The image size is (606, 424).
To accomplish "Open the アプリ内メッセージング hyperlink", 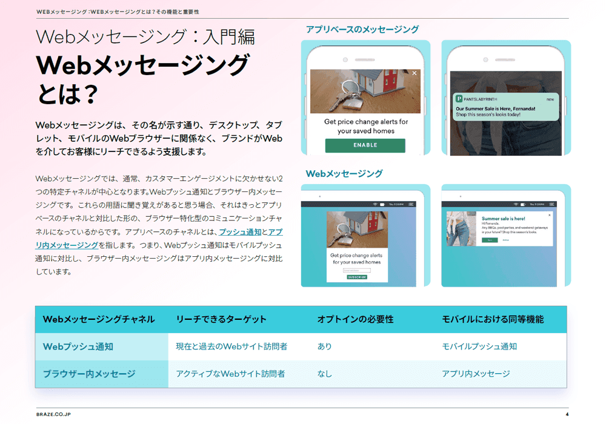I will click(x=67, y=245).
